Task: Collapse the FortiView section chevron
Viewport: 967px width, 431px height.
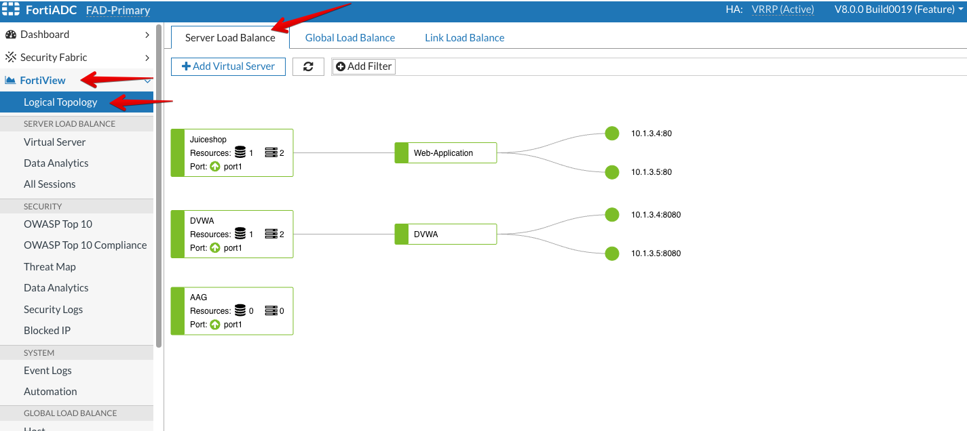Action: [147, 81]
